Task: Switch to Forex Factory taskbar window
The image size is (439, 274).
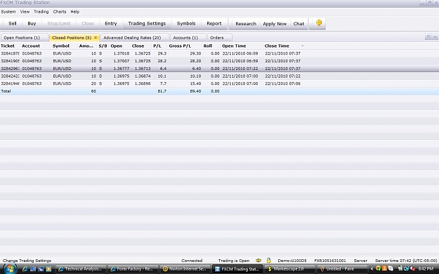Action: tap(133, 269)
